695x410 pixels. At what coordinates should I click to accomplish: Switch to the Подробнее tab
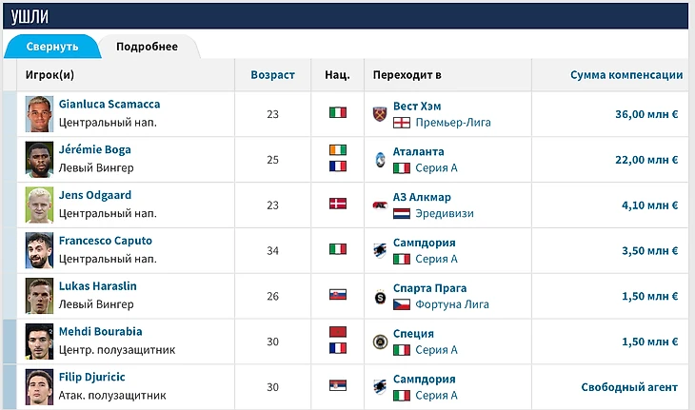147,47
